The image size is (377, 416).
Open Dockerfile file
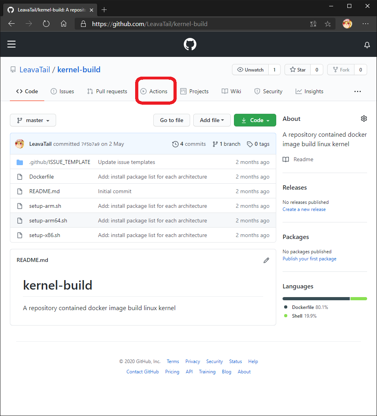pos(41,177)
